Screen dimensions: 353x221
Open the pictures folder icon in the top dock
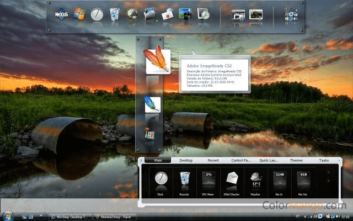coord(149,14)
